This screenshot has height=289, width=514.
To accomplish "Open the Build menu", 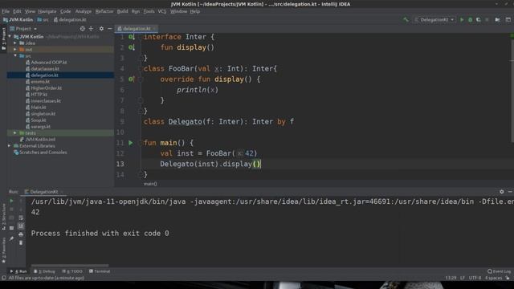I will pyautogui.click(x=122, y=11).
